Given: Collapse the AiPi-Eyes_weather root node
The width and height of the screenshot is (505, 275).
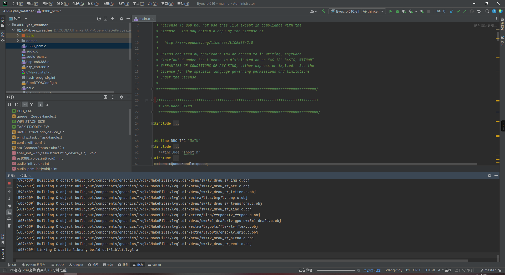Looking at the screenshot, I should (x=9, y=25).
